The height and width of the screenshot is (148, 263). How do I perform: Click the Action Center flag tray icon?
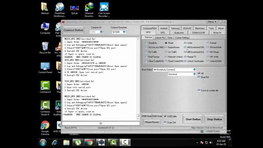(202, 143)
